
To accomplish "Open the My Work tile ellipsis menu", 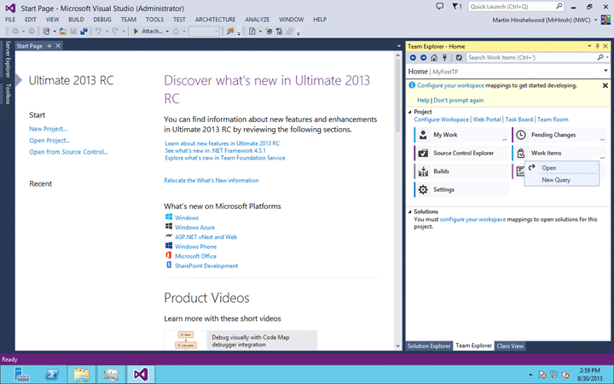I will [x=504, y=139].
